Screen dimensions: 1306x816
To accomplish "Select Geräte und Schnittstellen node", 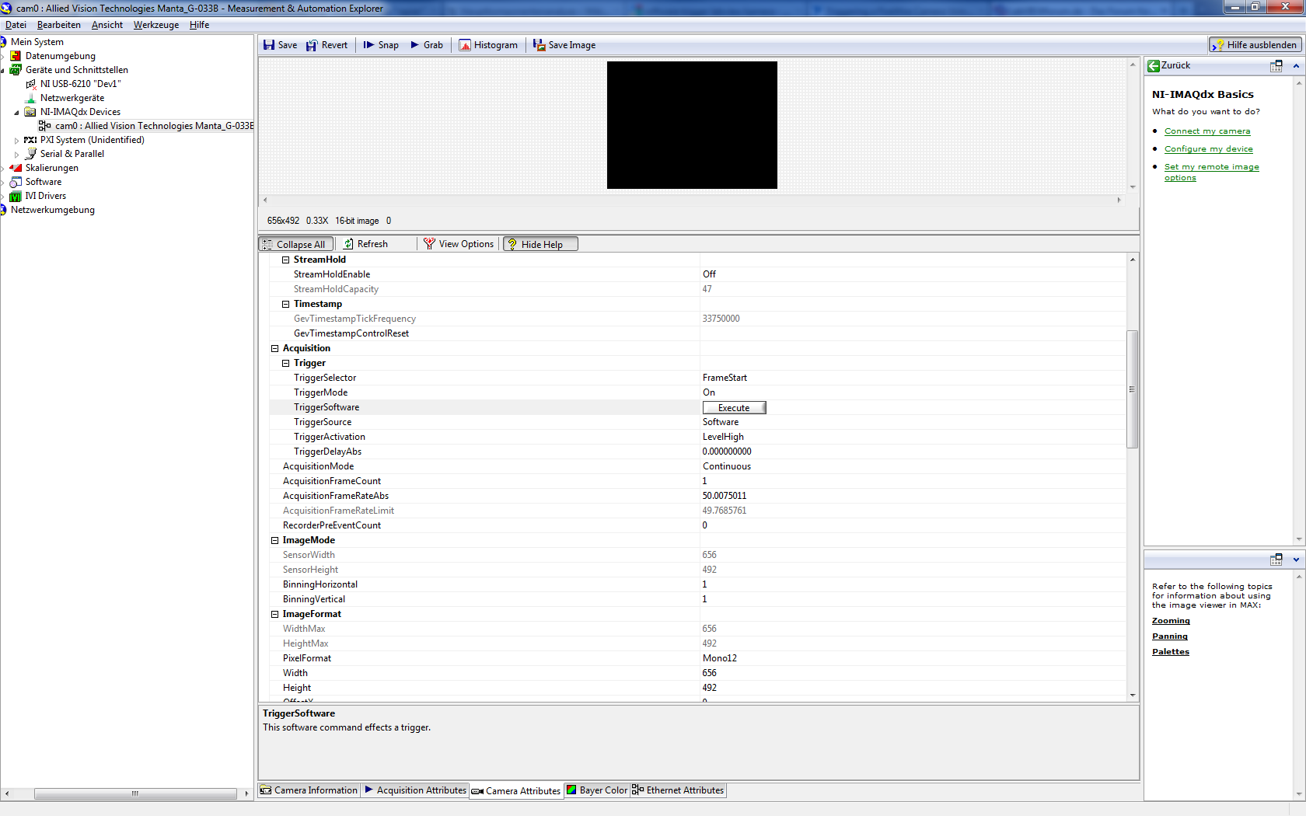I will tap(76, 70).
